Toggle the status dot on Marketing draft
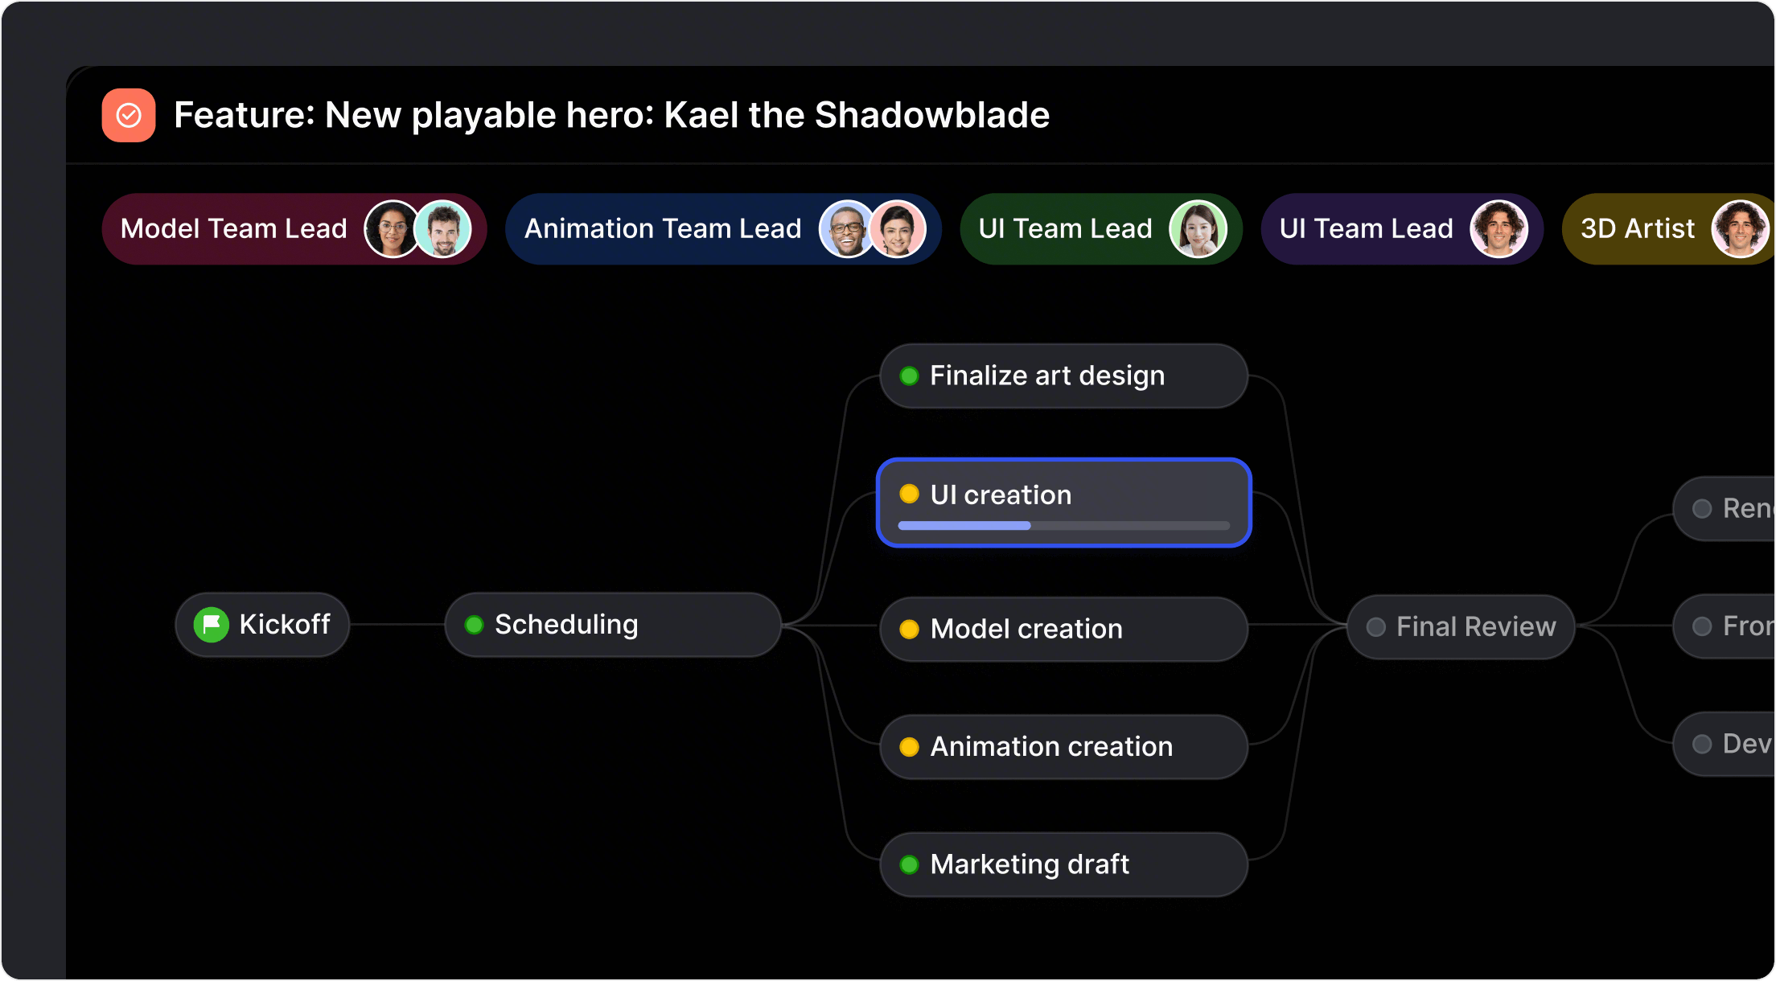 click(910, 864)
